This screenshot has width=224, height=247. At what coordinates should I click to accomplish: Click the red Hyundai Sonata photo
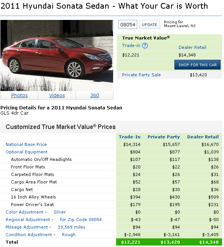point(57,55)
